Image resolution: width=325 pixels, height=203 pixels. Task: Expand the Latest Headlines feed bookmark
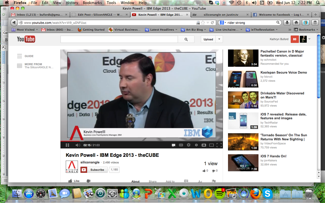point(161,30)
